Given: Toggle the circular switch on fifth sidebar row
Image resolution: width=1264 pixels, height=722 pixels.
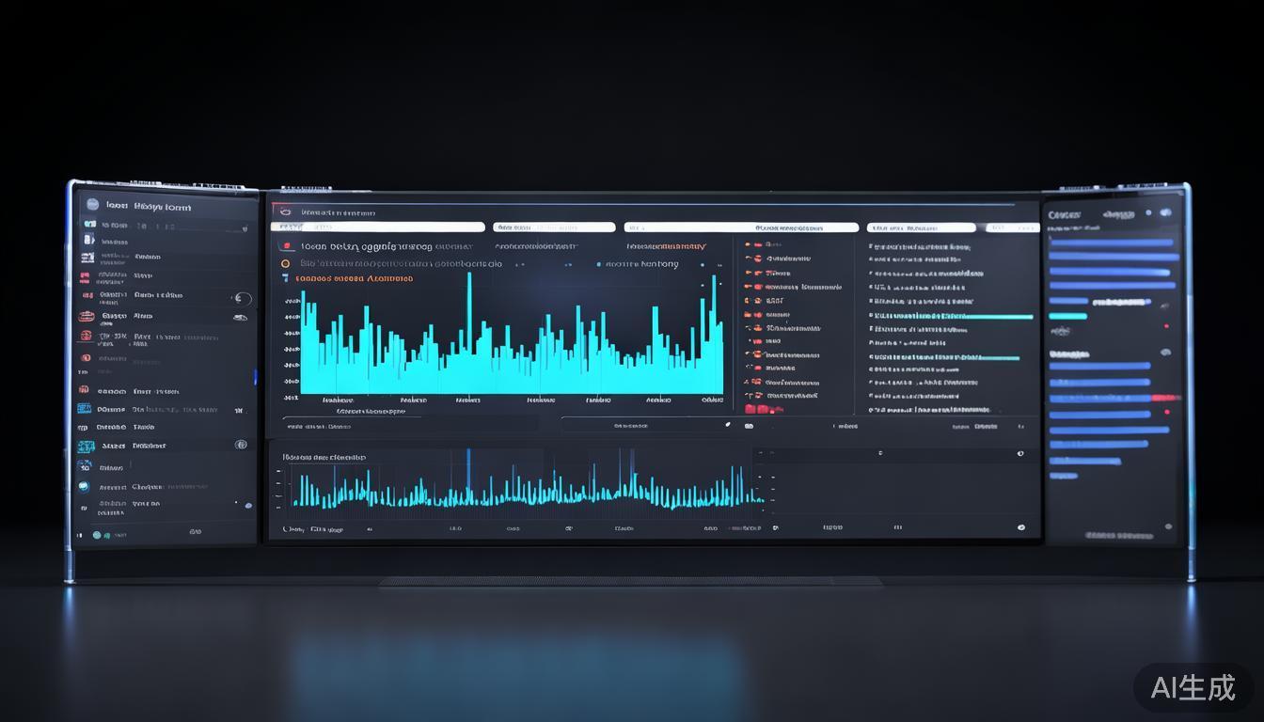Looking at the screenshot, I should 242,298.
